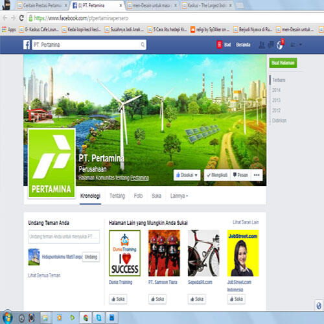Image resolution: width=324 pixels, height=324 pixels.
Task: Click the JobStreet.com Indonesia thumbnail
Action: pyautogui.click(x=243, y=253)
